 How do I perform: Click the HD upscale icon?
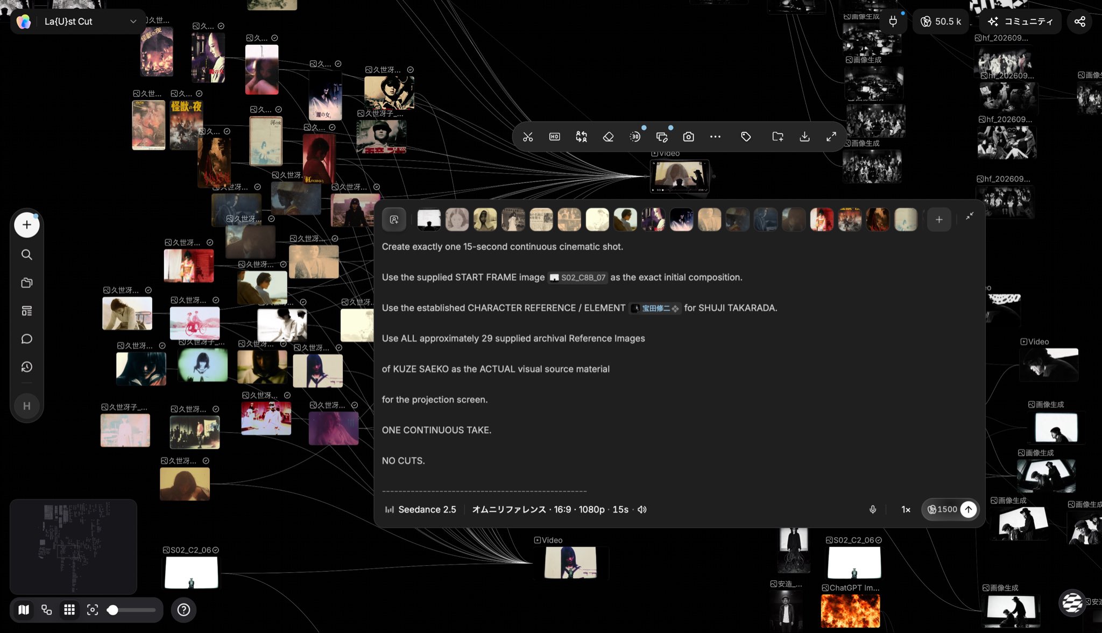click(554, 137)
